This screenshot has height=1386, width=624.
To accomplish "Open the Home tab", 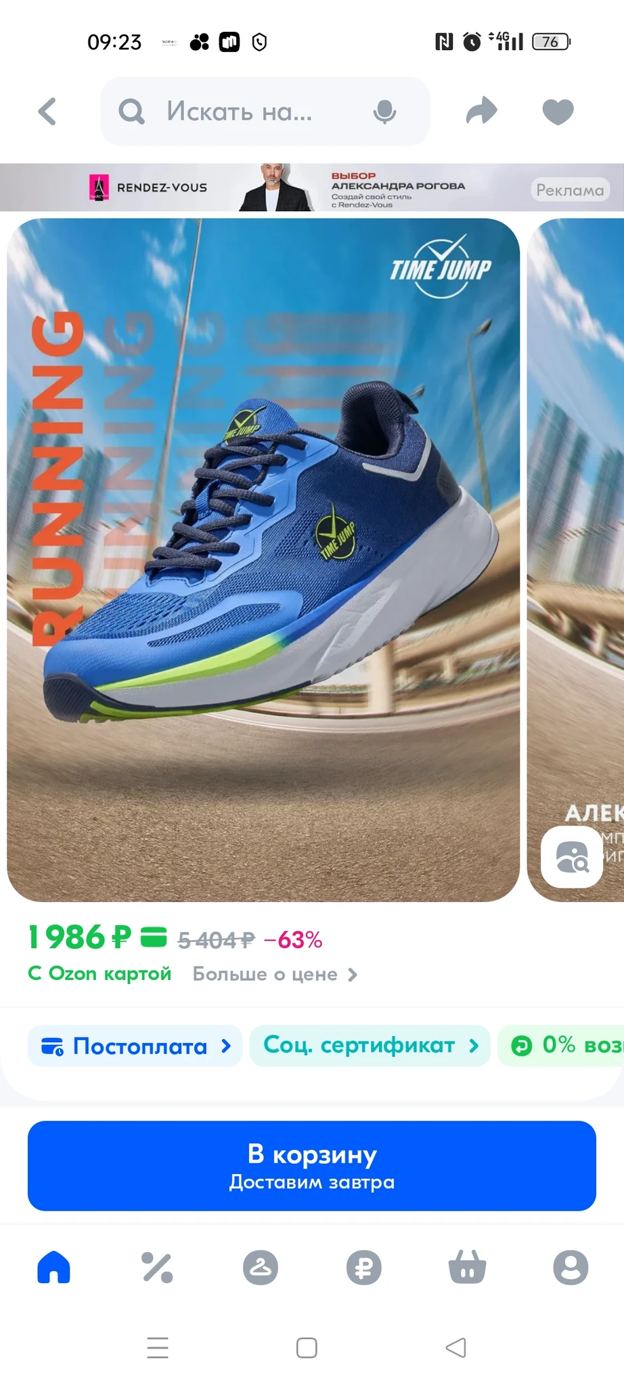I will click(54, 1267).
